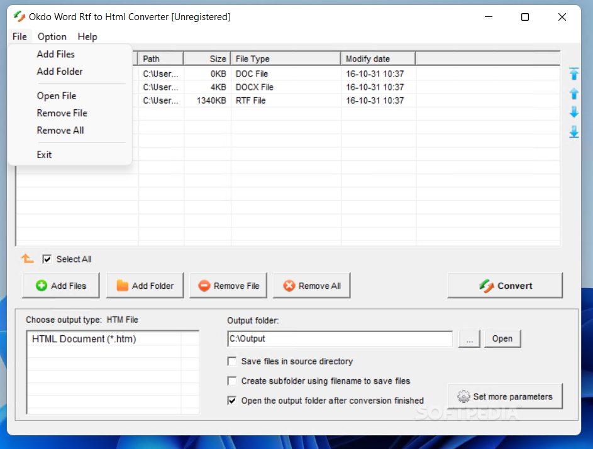This screenshot has height=449, width=593.
Task: Open Set more parameters dialog
Action: click(505, 396)
